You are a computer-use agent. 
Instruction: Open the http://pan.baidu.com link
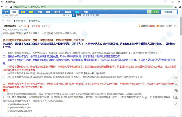tap(18, 104)
